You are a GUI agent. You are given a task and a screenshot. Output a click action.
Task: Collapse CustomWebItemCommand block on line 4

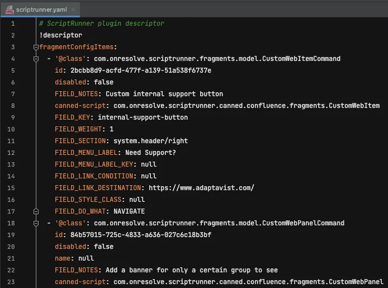(36, 59)
